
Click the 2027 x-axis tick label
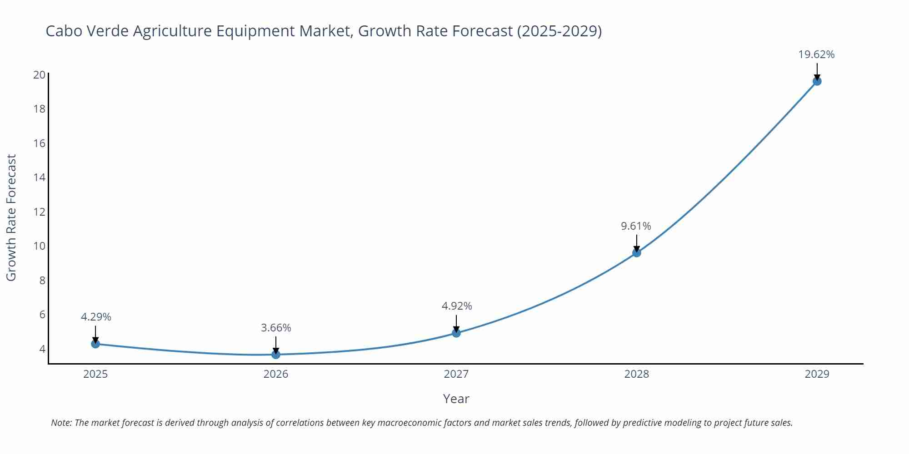456,374
